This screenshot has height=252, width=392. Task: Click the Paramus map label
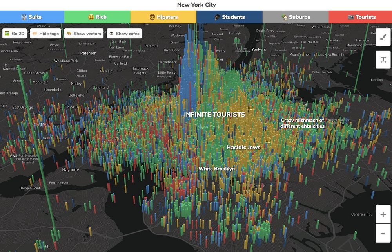[151, 46]
